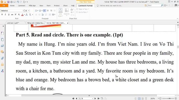
Task: Click zoom out minus button
Action: [160, 99]
